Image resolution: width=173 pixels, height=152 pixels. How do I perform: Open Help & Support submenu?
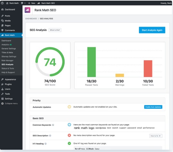coord(8,72)
